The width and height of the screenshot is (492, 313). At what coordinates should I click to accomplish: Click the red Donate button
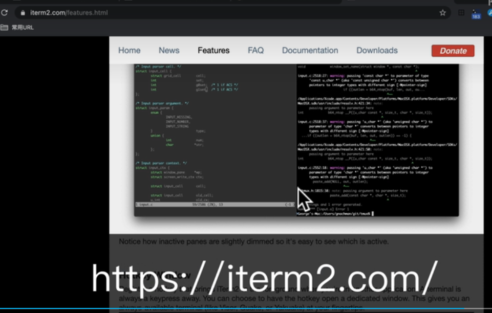coord(453,51)
